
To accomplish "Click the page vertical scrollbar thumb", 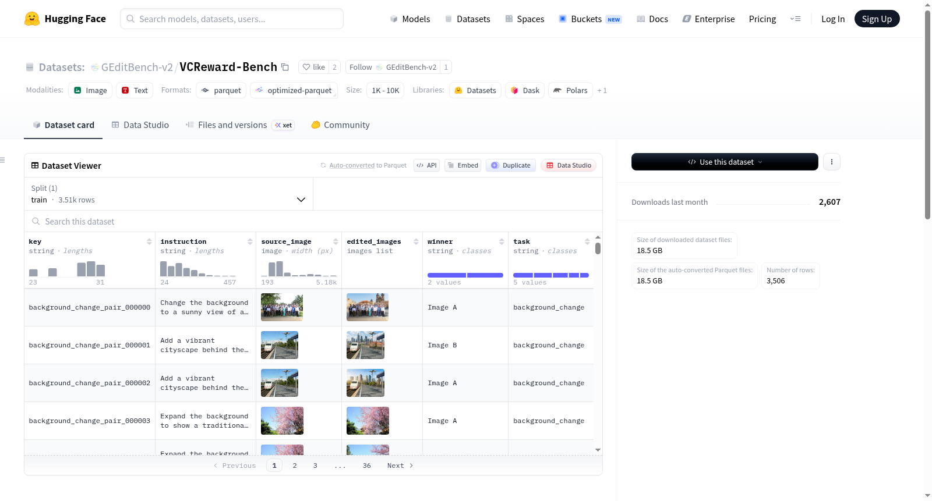I will tap(928, 114).
